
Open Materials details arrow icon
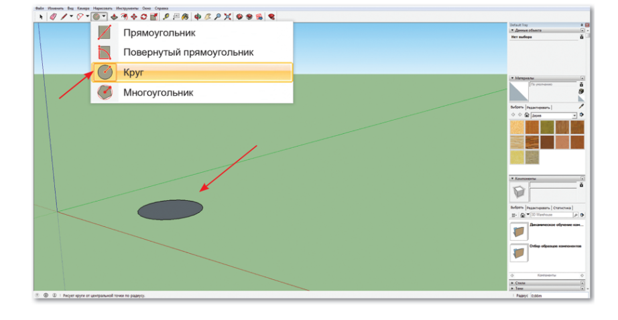pyautogui.click(x=581, y=114)
